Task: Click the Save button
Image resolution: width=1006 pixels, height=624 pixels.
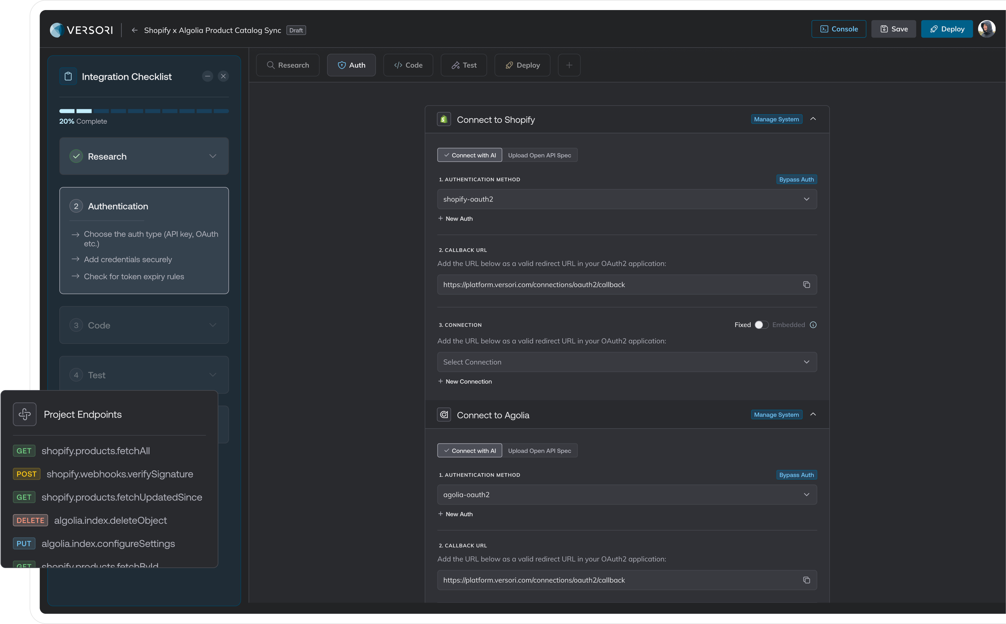Action: click(894, 29)
